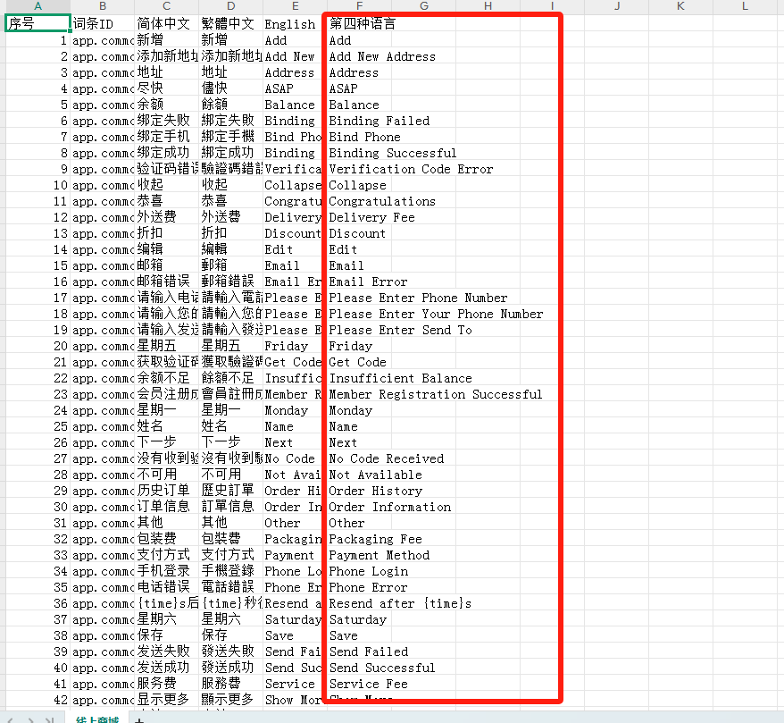Select the 'Please Enter Send To' cell
784x723 pixels.
(x=359, y=330)
